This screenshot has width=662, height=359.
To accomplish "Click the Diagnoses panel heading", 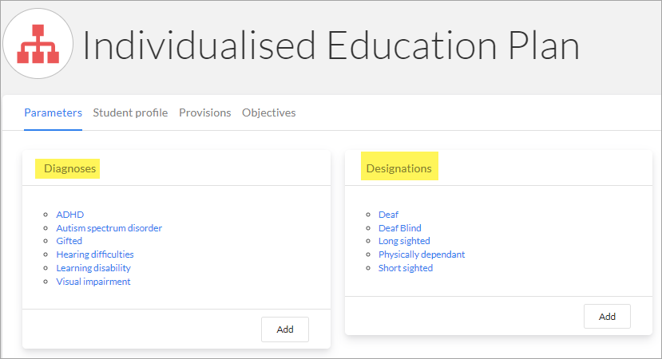I will point(69,168).
